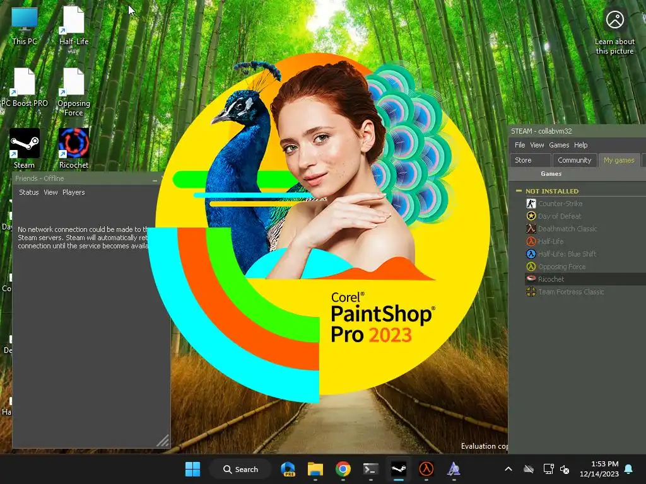Open the View menu in Steam window
The width and height of the screenshot is (646, 484).
[537, 145]
